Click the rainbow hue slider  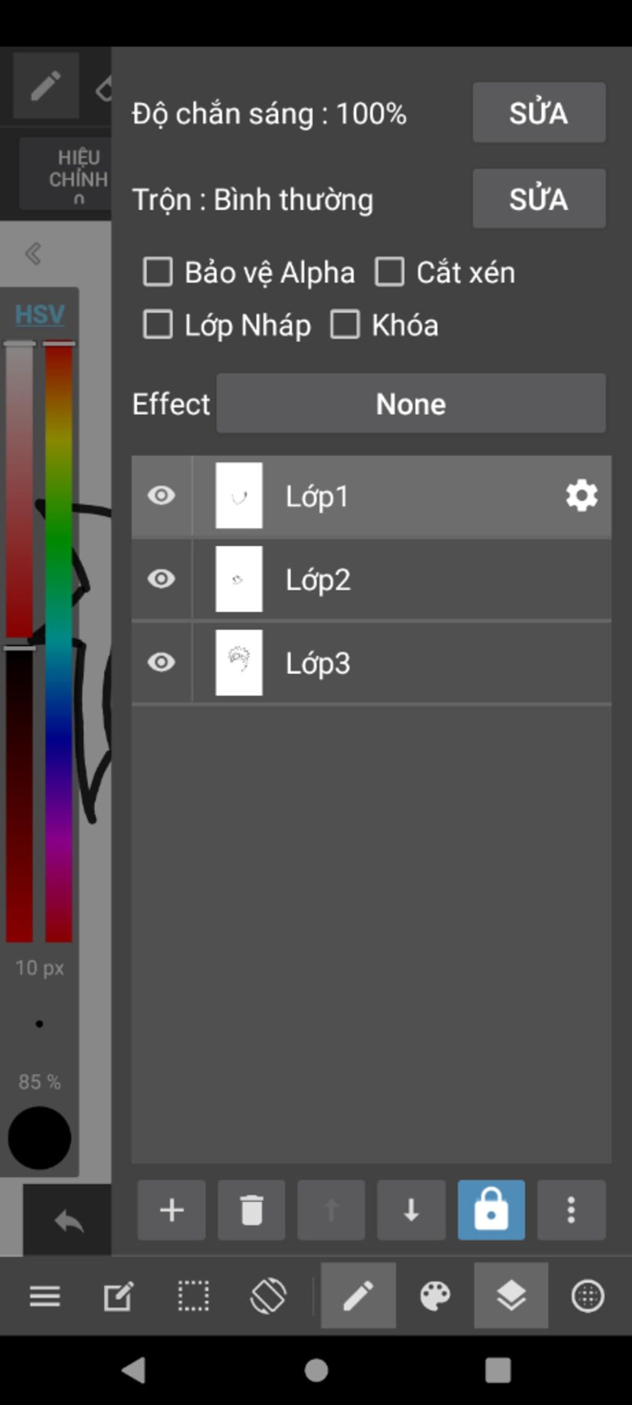[59, 641]
